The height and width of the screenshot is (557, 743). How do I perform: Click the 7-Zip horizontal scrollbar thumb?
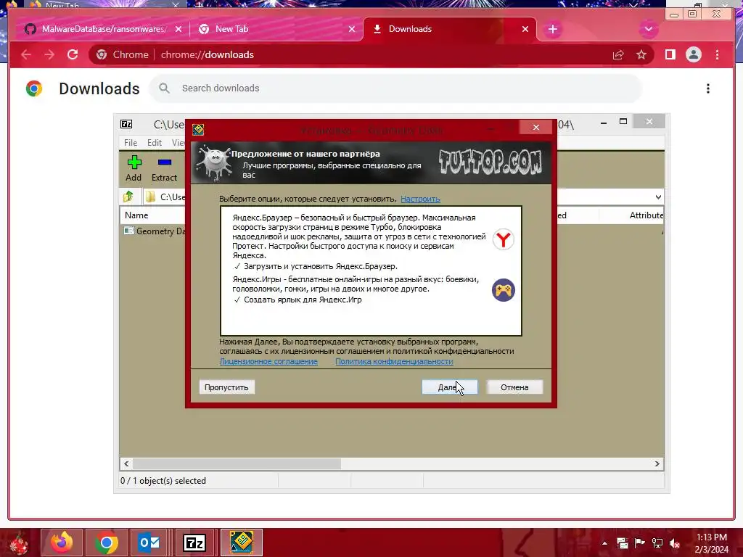[x=237, y=463]
